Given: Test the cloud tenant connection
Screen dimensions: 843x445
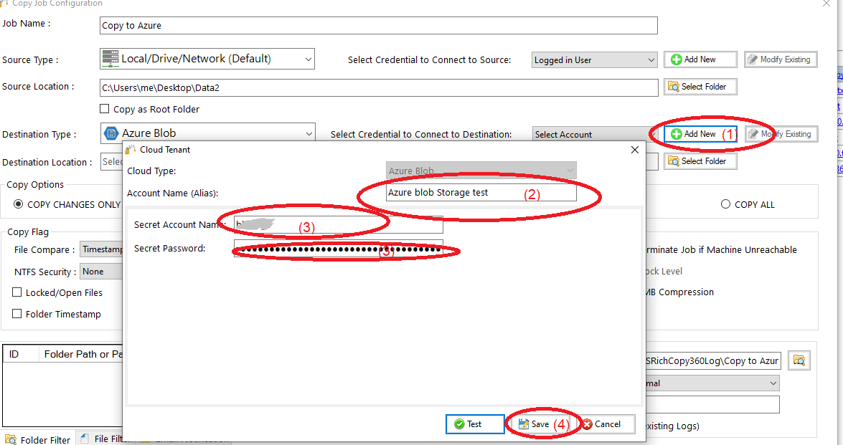Looking at the screenshot, I should click(x=475, y=424).
